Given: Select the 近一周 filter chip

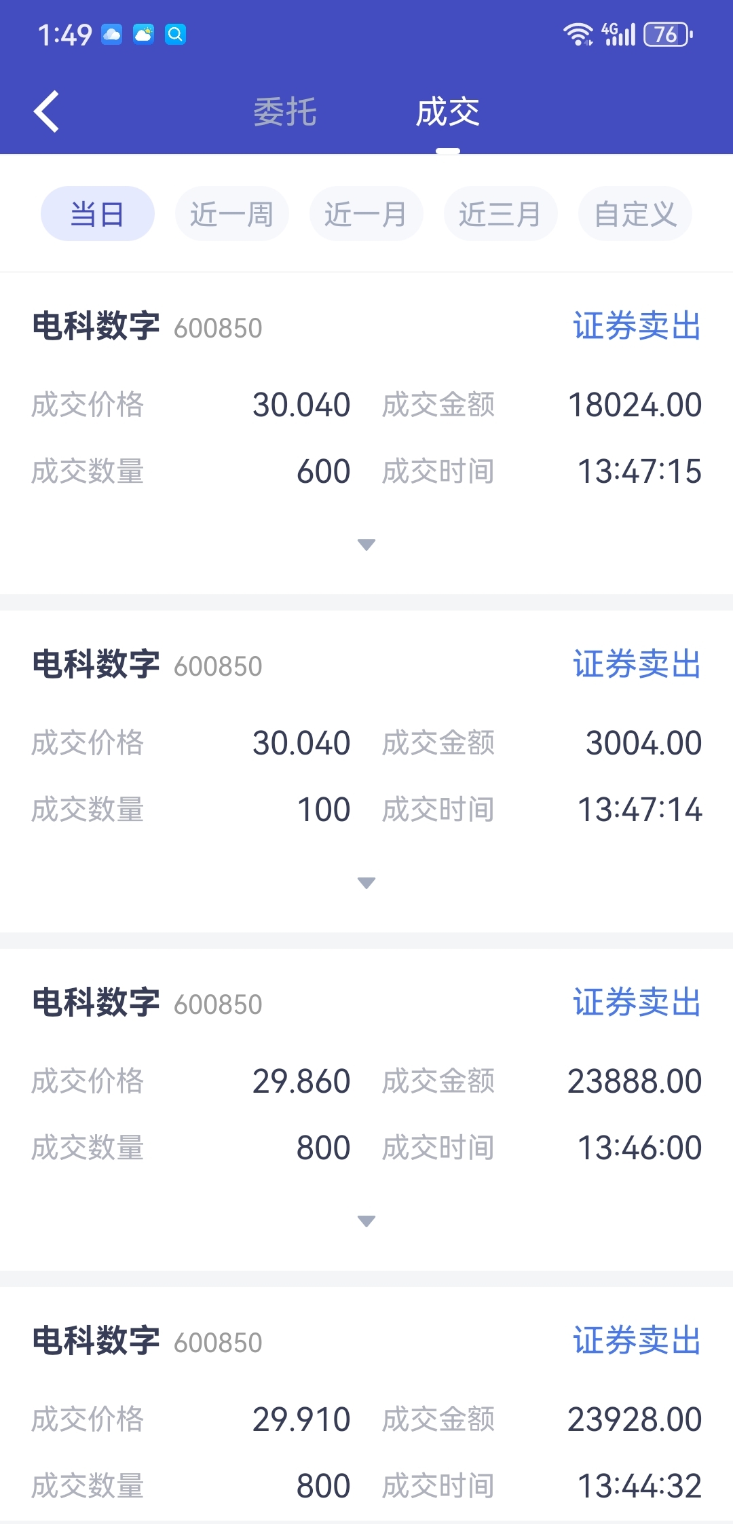Looking at the screenshot, I should tap(232, 214).
